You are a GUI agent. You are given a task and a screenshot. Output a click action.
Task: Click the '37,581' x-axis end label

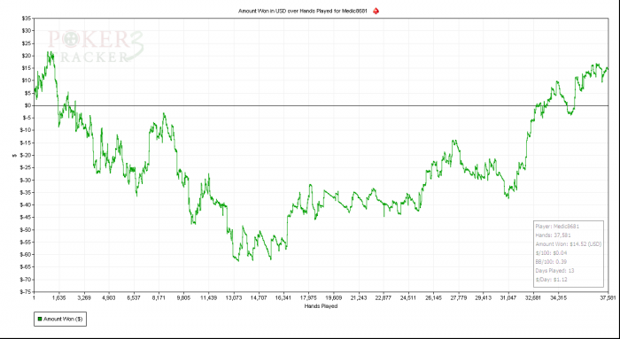coord(608,298)
